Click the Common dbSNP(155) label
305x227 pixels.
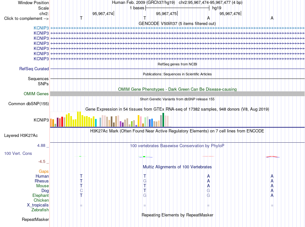(x=28, y=104)
